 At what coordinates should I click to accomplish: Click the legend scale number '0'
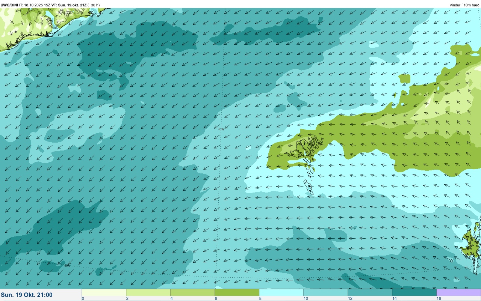click(83, 298)
